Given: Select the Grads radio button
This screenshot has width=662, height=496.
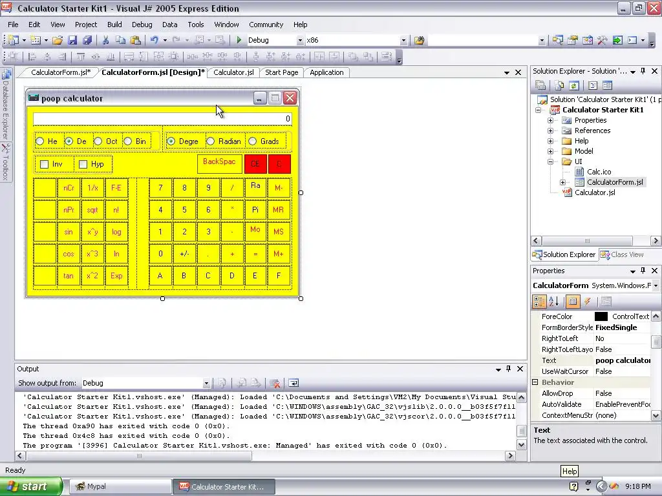Looking at the screenshot, I should tap(253, 141).
